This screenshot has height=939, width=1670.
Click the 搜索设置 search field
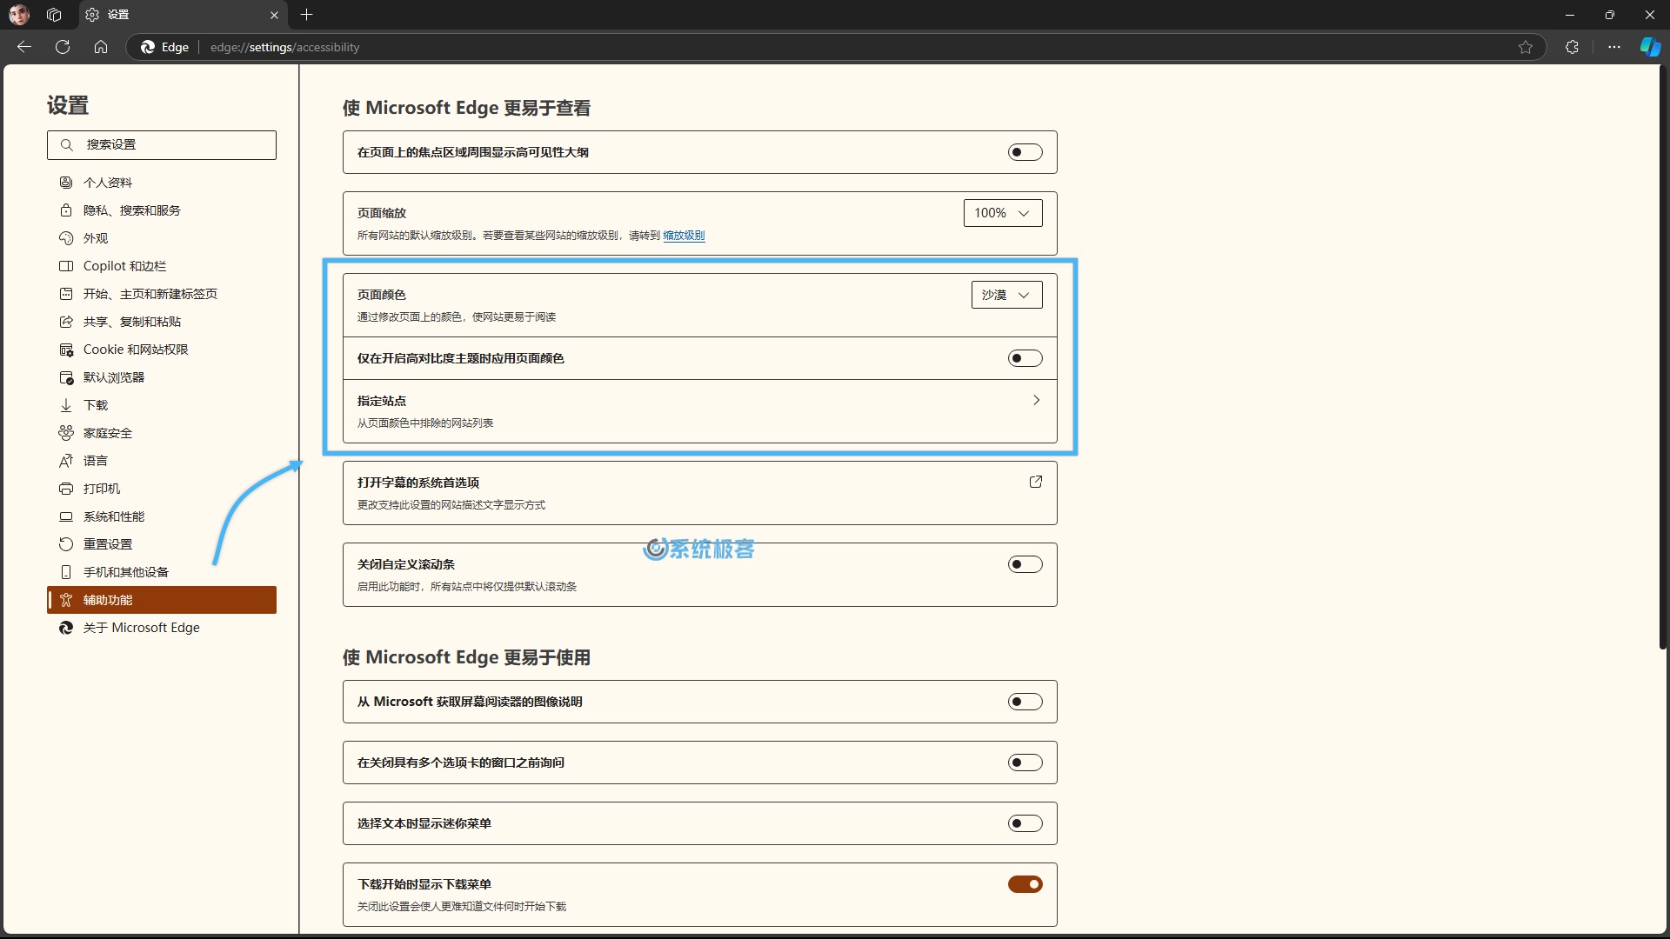(x=162, y=145)
